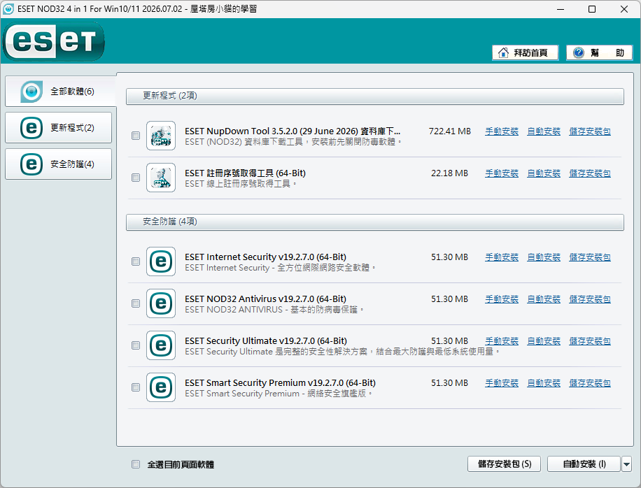Switch to the 更新程式(2) sidebar tab
Image resolution: width=641 pixels, height=488 pixels.
point(59,128)
